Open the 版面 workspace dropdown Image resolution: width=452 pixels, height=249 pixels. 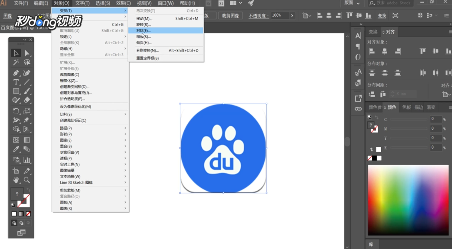[x=352, y=3]
